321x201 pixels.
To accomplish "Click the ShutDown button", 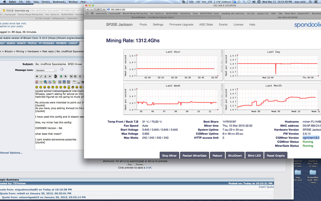I will [x=235, y=155].
